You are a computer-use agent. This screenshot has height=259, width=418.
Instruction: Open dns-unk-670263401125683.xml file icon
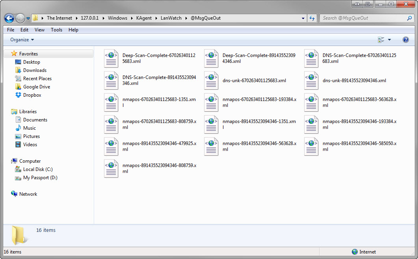click(211, 81)
